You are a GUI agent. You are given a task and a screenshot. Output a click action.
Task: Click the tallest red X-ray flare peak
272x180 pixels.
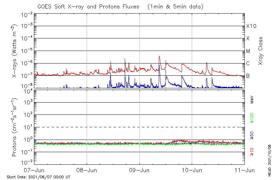[159, 57]
